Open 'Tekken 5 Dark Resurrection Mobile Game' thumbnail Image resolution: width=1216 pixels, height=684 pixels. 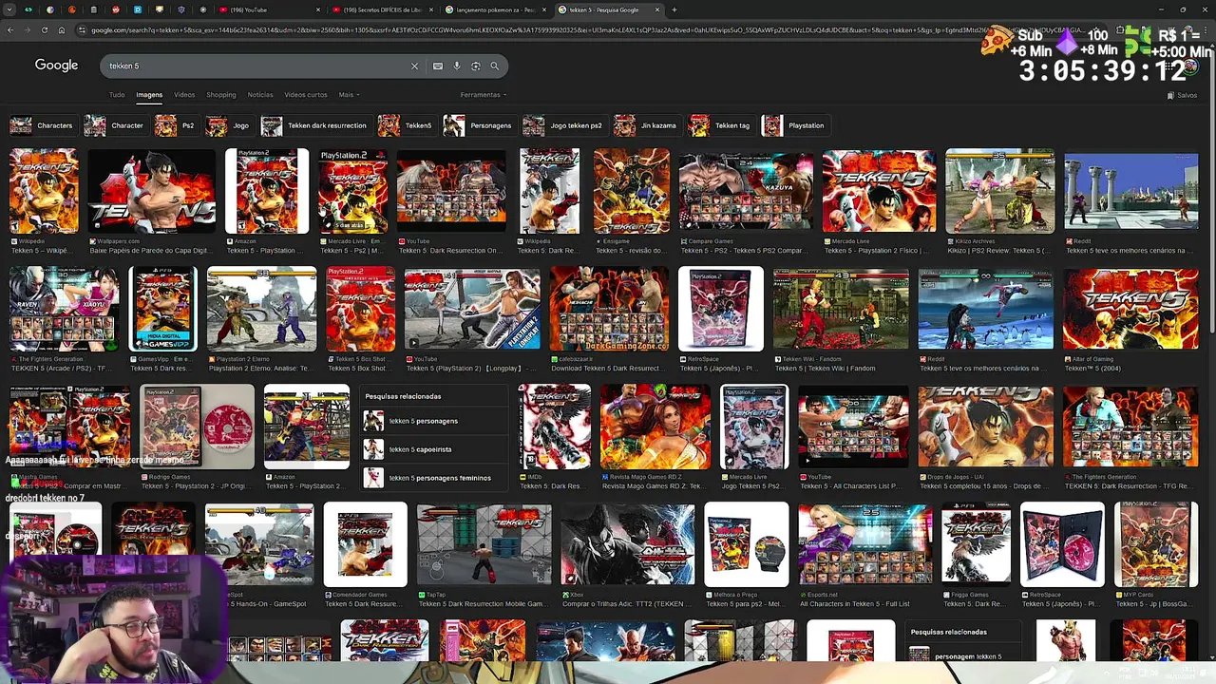click(x=484, y=545)
